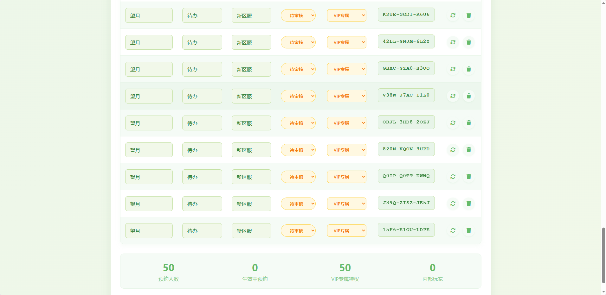Expand the 待审核 status dropdown for V38W-J7AC-I1L0
The height and width of the screenshot is (295, 606).
(298, 96)
